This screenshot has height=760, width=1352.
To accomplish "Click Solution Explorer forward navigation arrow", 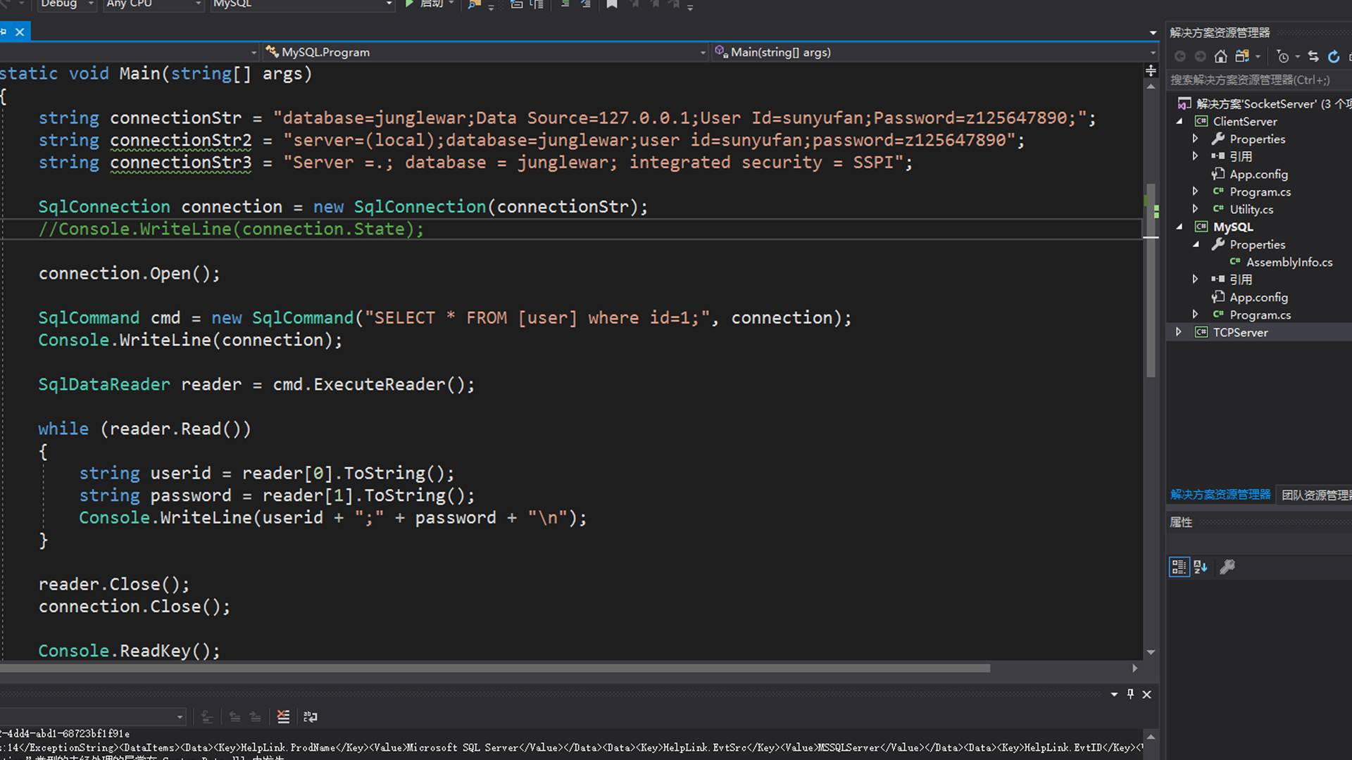I will coord(1201,56).
